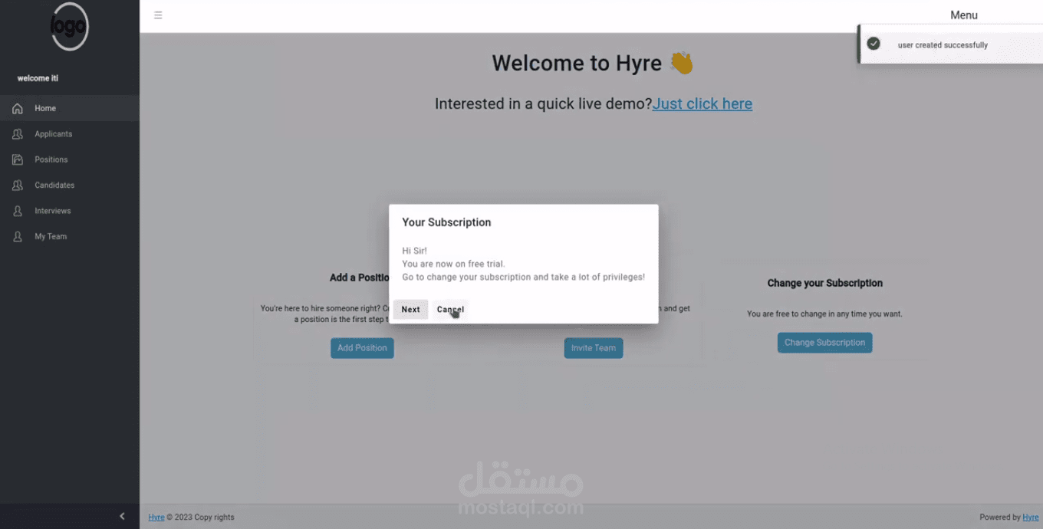Image resolution: width=1043 pixels, height=529 pixels.
Task: Click the Applicants people icon
Action: point(18,134)
